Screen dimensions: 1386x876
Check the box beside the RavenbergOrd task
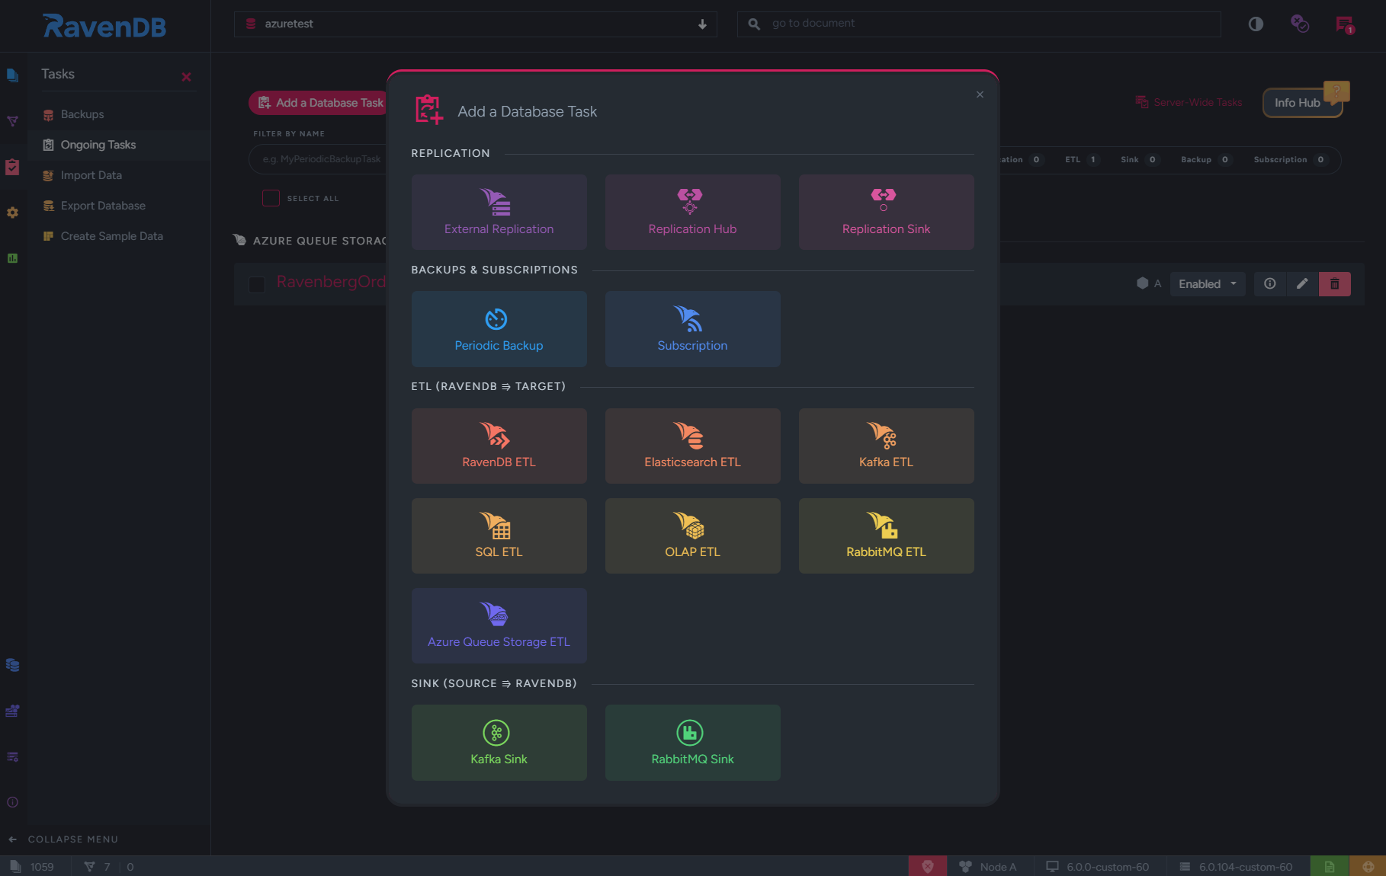[257, 284]
